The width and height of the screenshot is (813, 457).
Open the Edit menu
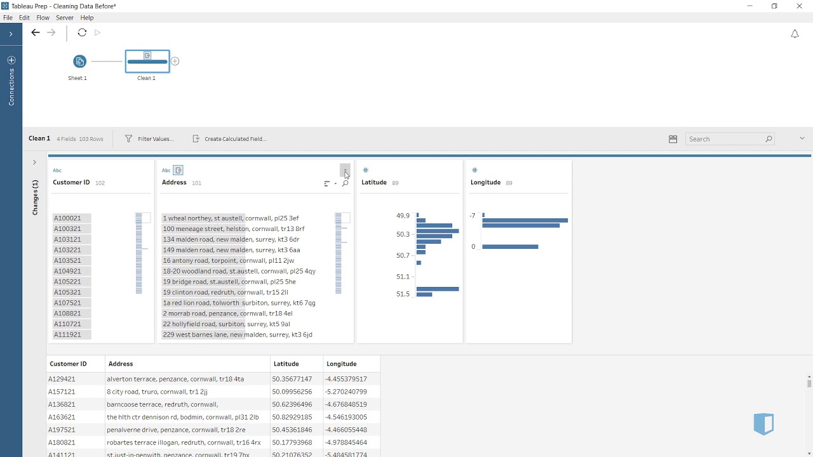click(24, 18)
